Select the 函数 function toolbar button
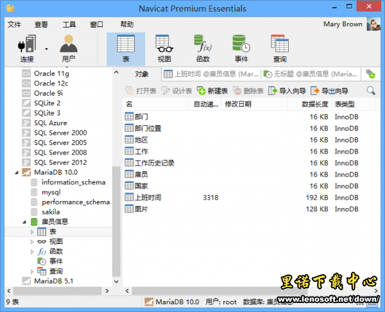 [203, 49]
